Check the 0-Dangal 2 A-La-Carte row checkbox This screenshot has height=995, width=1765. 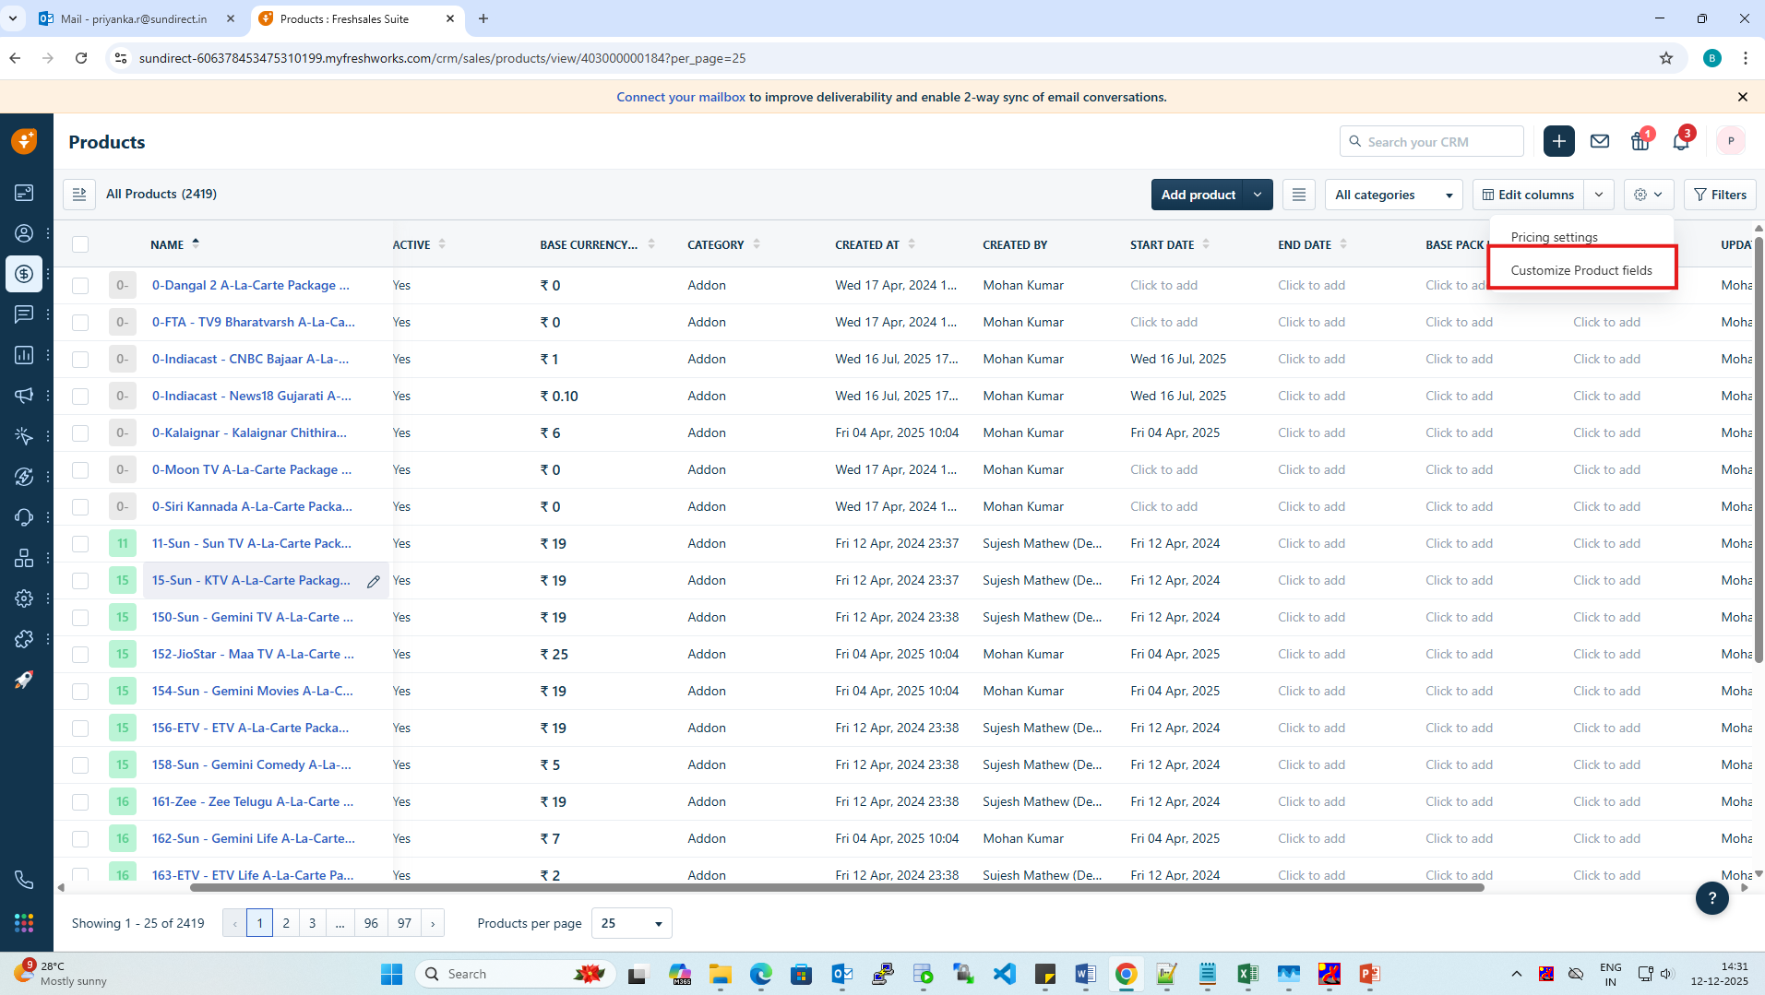[80, 286]
